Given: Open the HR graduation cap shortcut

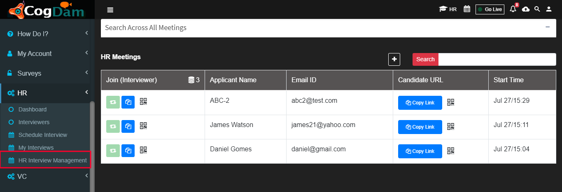Looking at the screenshot, I should [x=448, y=9].
